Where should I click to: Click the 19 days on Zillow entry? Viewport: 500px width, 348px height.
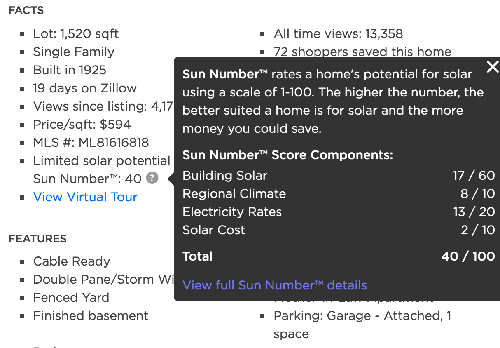84,88
